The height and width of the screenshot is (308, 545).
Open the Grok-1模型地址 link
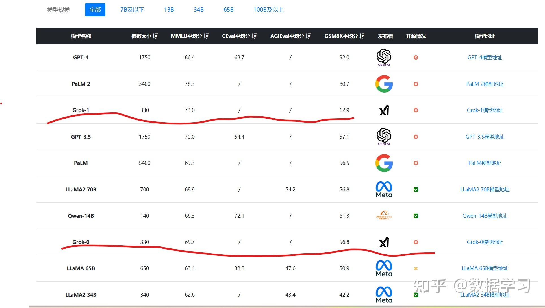[485, 110]
